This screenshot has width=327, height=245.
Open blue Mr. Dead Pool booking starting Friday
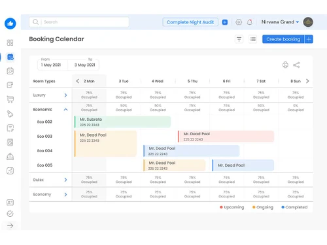(243, 165)
